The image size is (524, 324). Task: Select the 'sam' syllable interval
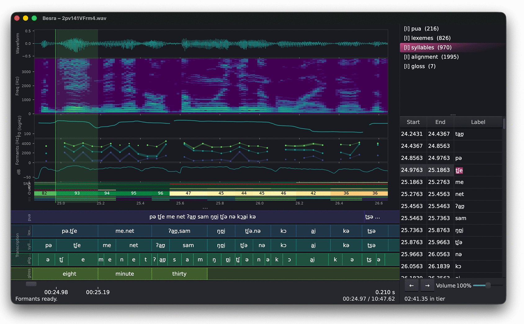188,245
